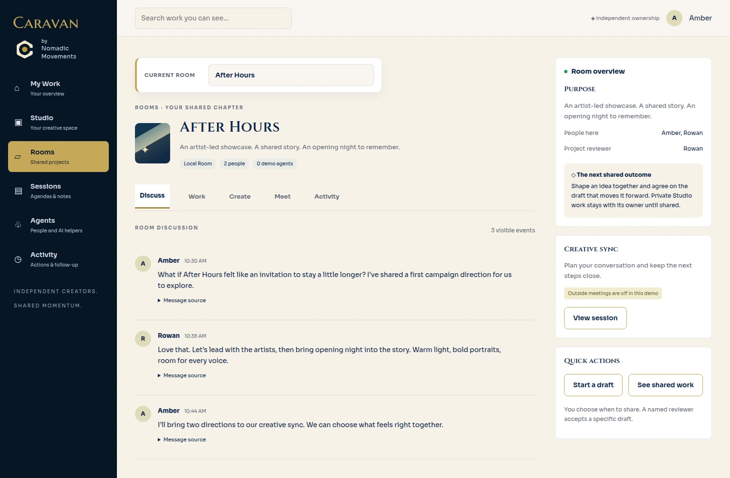
Task: Click the search work input field
Action: (x=213, y=18)
